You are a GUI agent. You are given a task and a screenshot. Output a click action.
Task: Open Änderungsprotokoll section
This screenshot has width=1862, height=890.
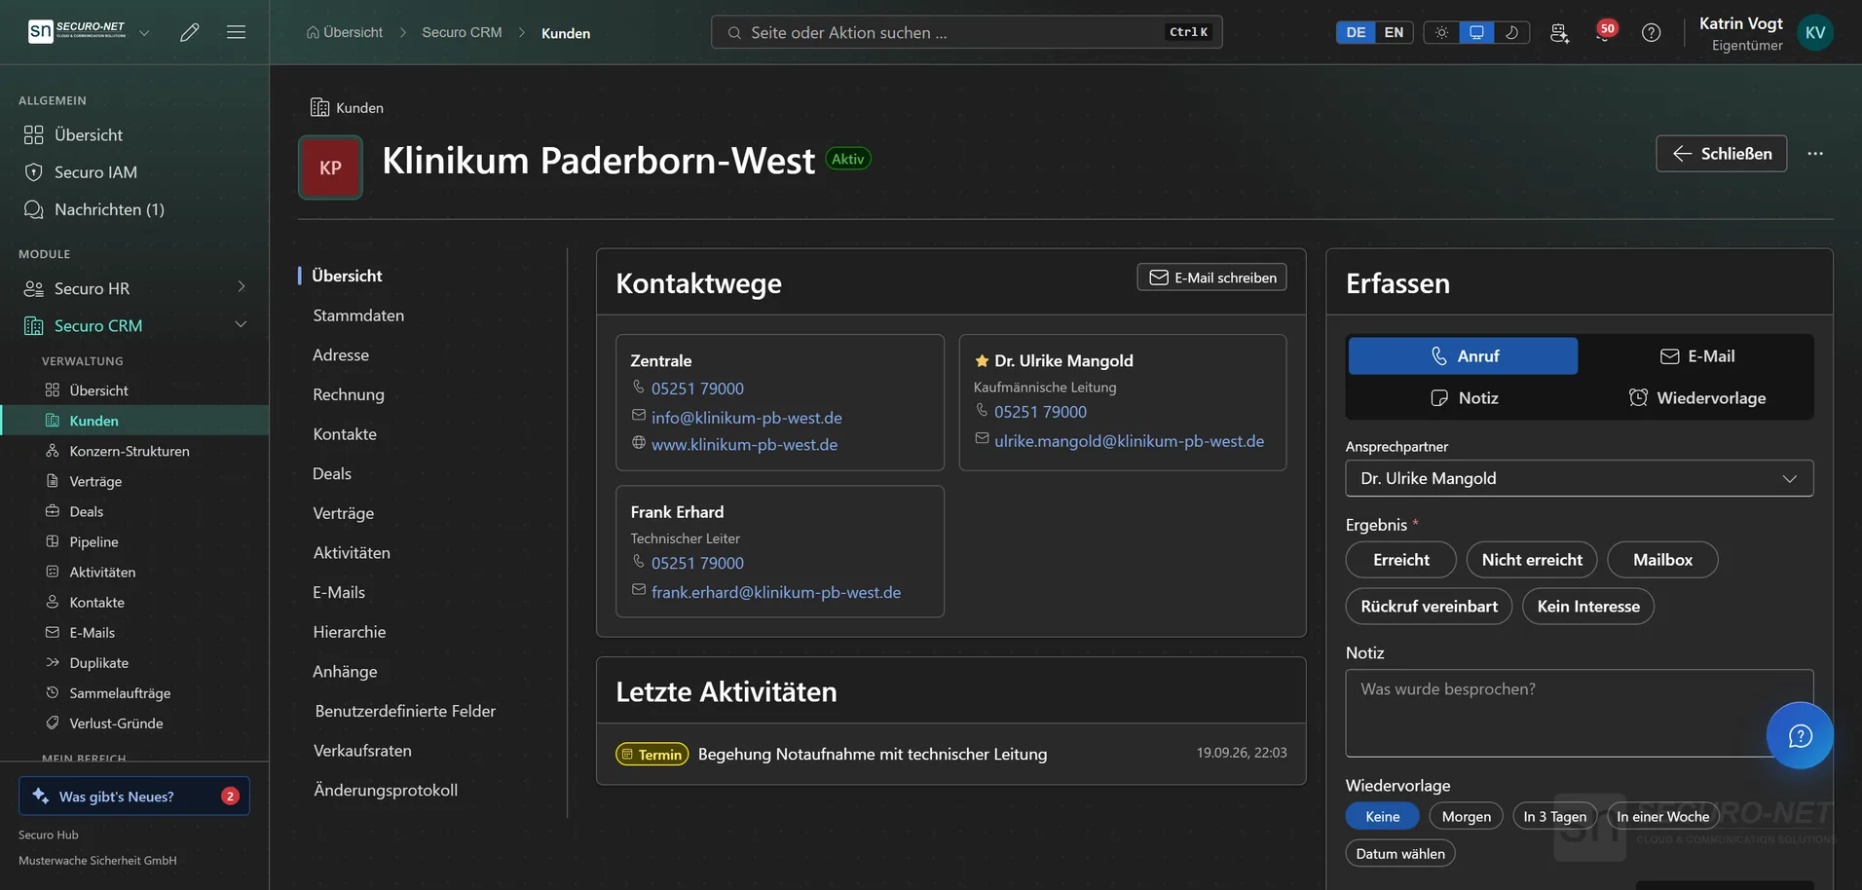pyautogui.click(x=386, y=791)
